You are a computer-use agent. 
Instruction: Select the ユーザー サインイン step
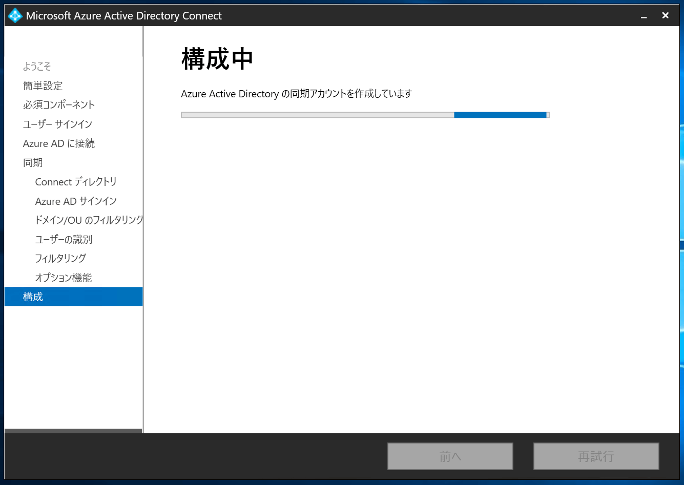[x=57, y=124]
